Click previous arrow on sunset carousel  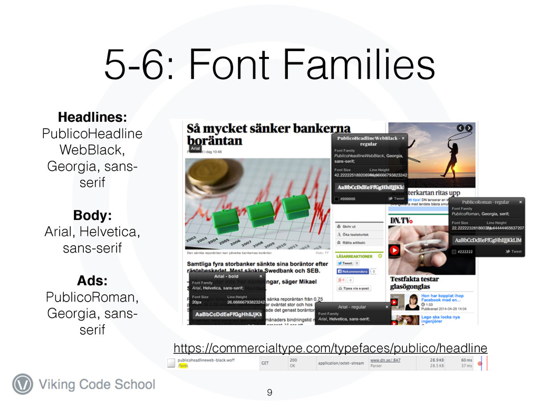(x=460, y=128)
